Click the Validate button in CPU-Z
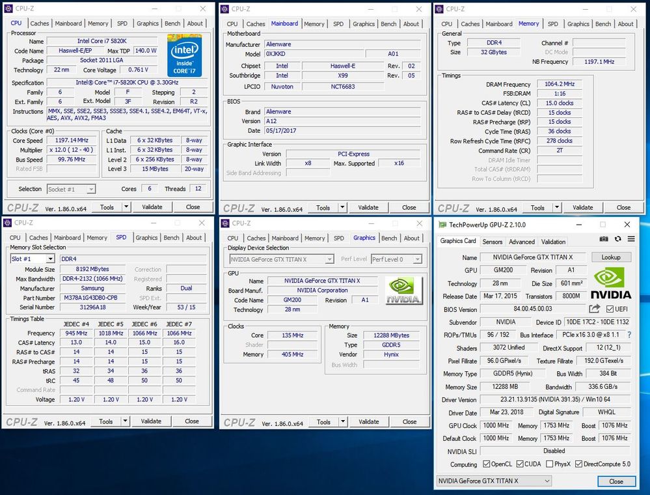Screen dimensions: 650x495 (152, 206)
